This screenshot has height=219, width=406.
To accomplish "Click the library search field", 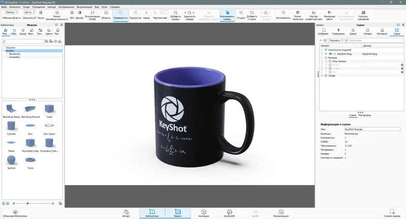I will (x=23, y=41).
